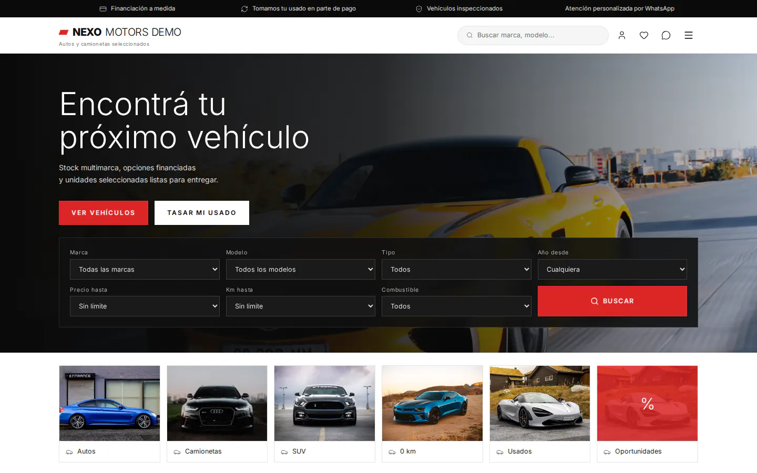This screenshot has width=757, height=473.
Task: Click car icon next to SUV label
Action: pos(284,452)
